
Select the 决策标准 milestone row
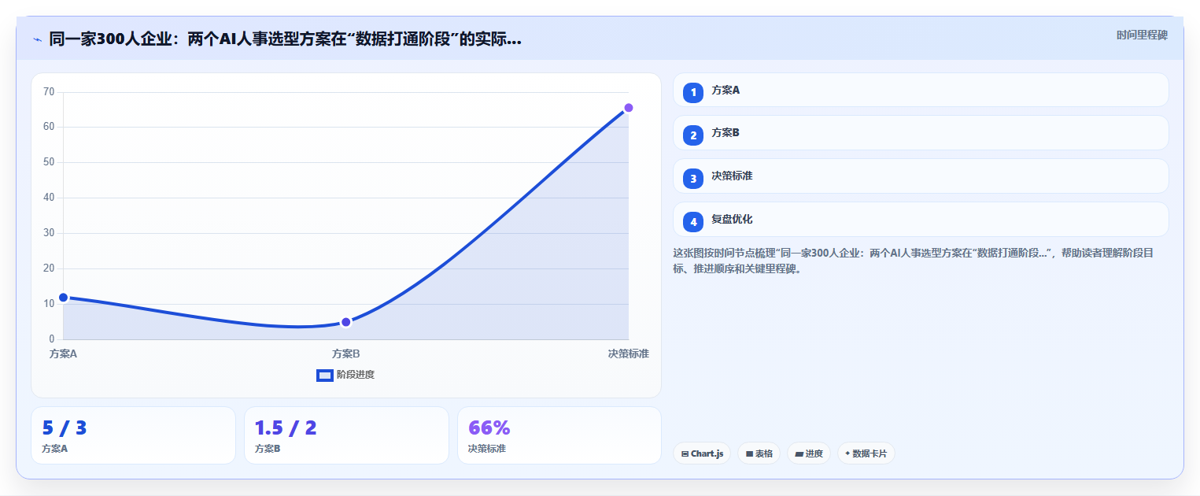pyautogui.click(x=921, y=176)
